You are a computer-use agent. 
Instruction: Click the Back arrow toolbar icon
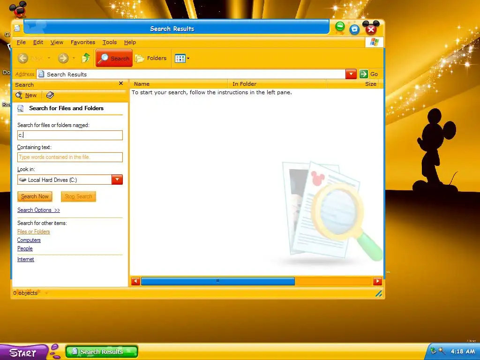[x=23, y=58]
